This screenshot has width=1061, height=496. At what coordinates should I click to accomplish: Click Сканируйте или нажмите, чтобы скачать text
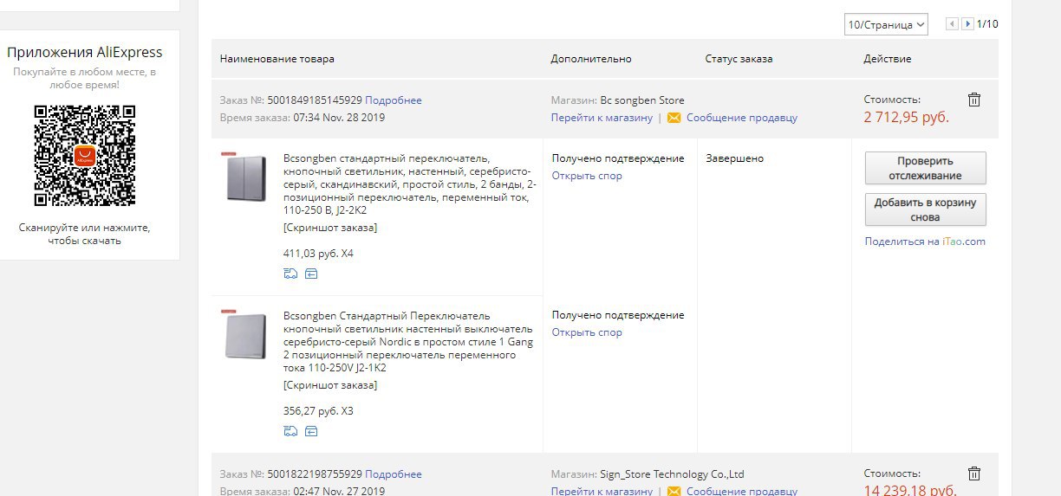click(x=85, y=234)
